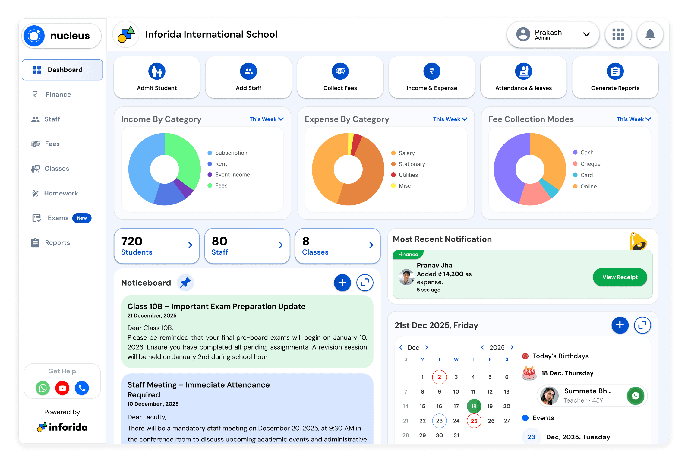Expand the Noticeboard panel
The width and height of the screenshot is (688, 462).
point(365,283)
